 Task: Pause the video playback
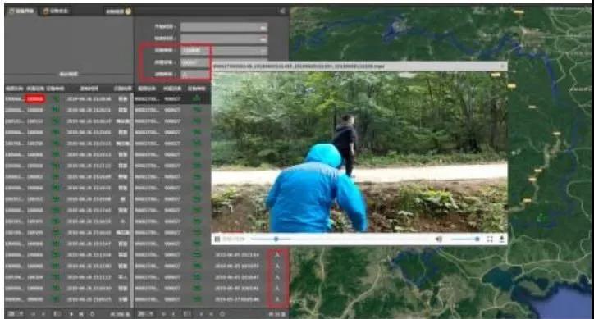click(x=217, y=239)
